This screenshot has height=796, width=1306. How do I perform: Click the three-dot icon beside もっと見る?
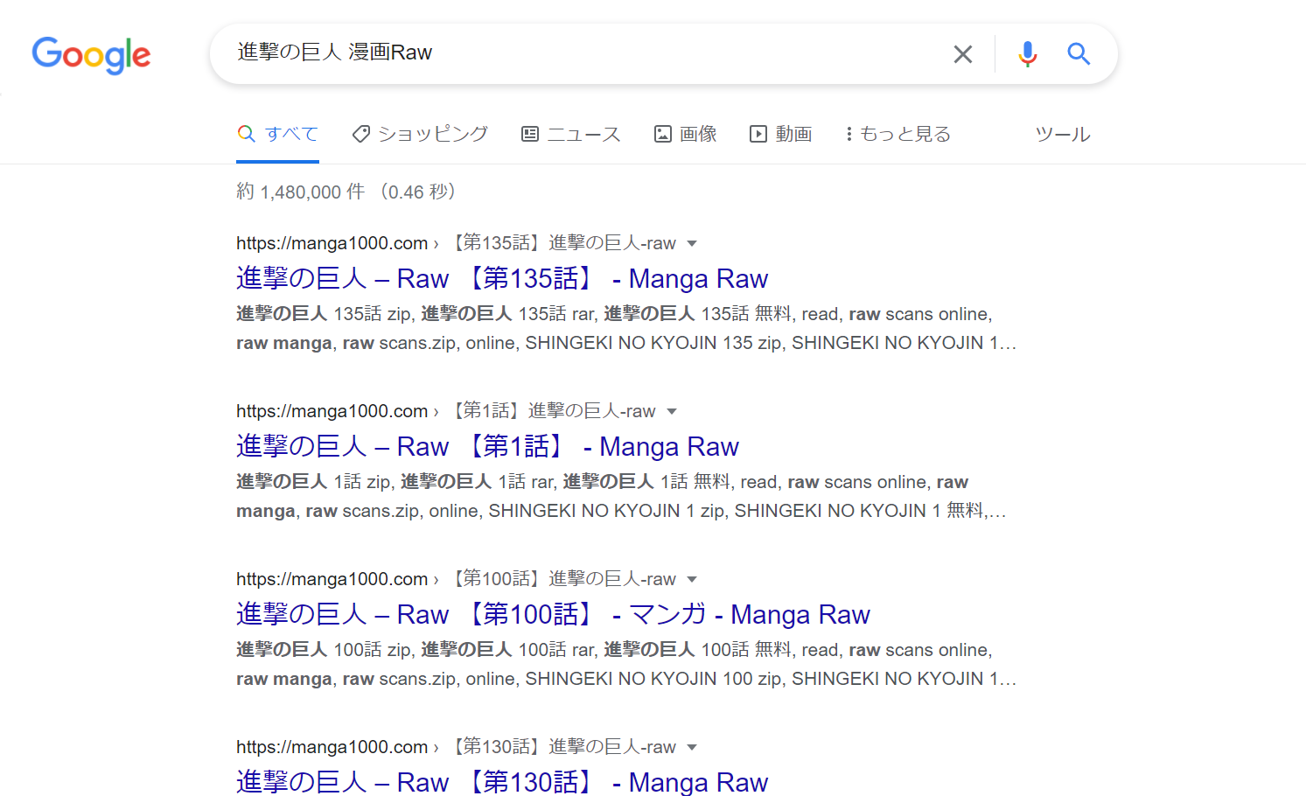click(x=849, y=134)
